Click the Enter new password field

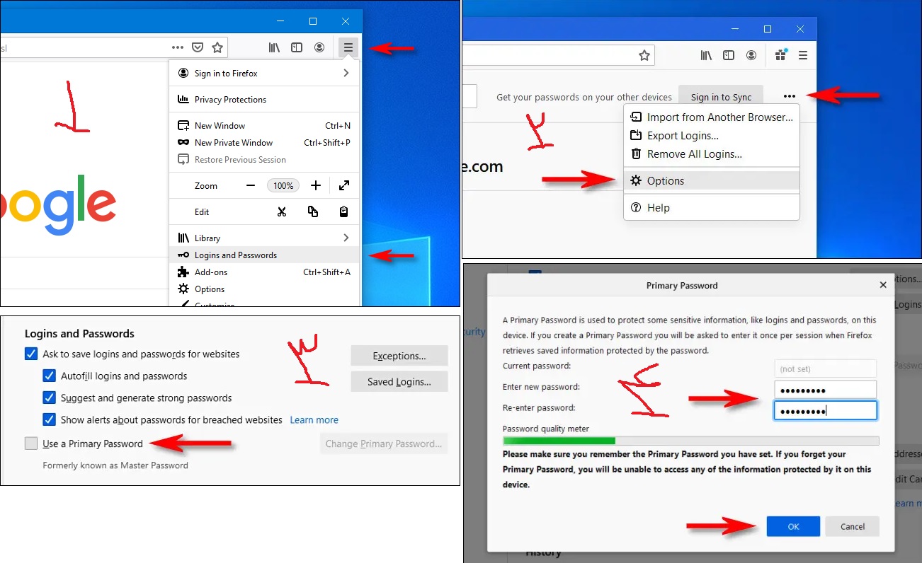[825, 390]
